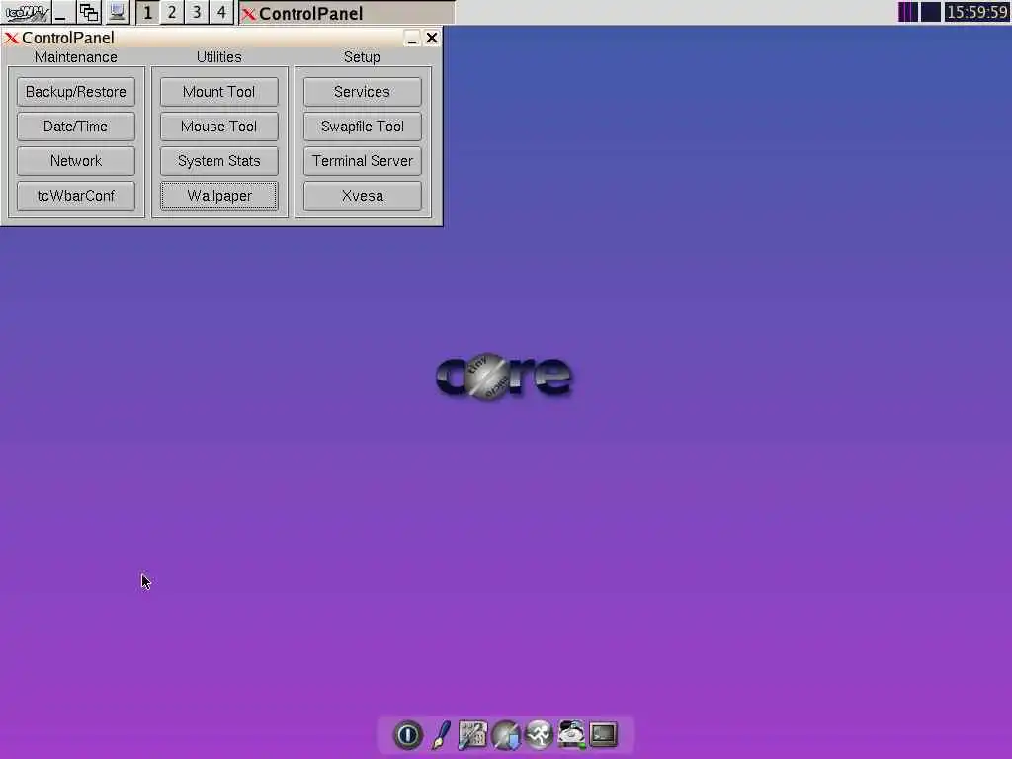The width and height of the screenshot is (1012, 759).
Task: Open the Mouse Tool
Action: click(218, 126)
